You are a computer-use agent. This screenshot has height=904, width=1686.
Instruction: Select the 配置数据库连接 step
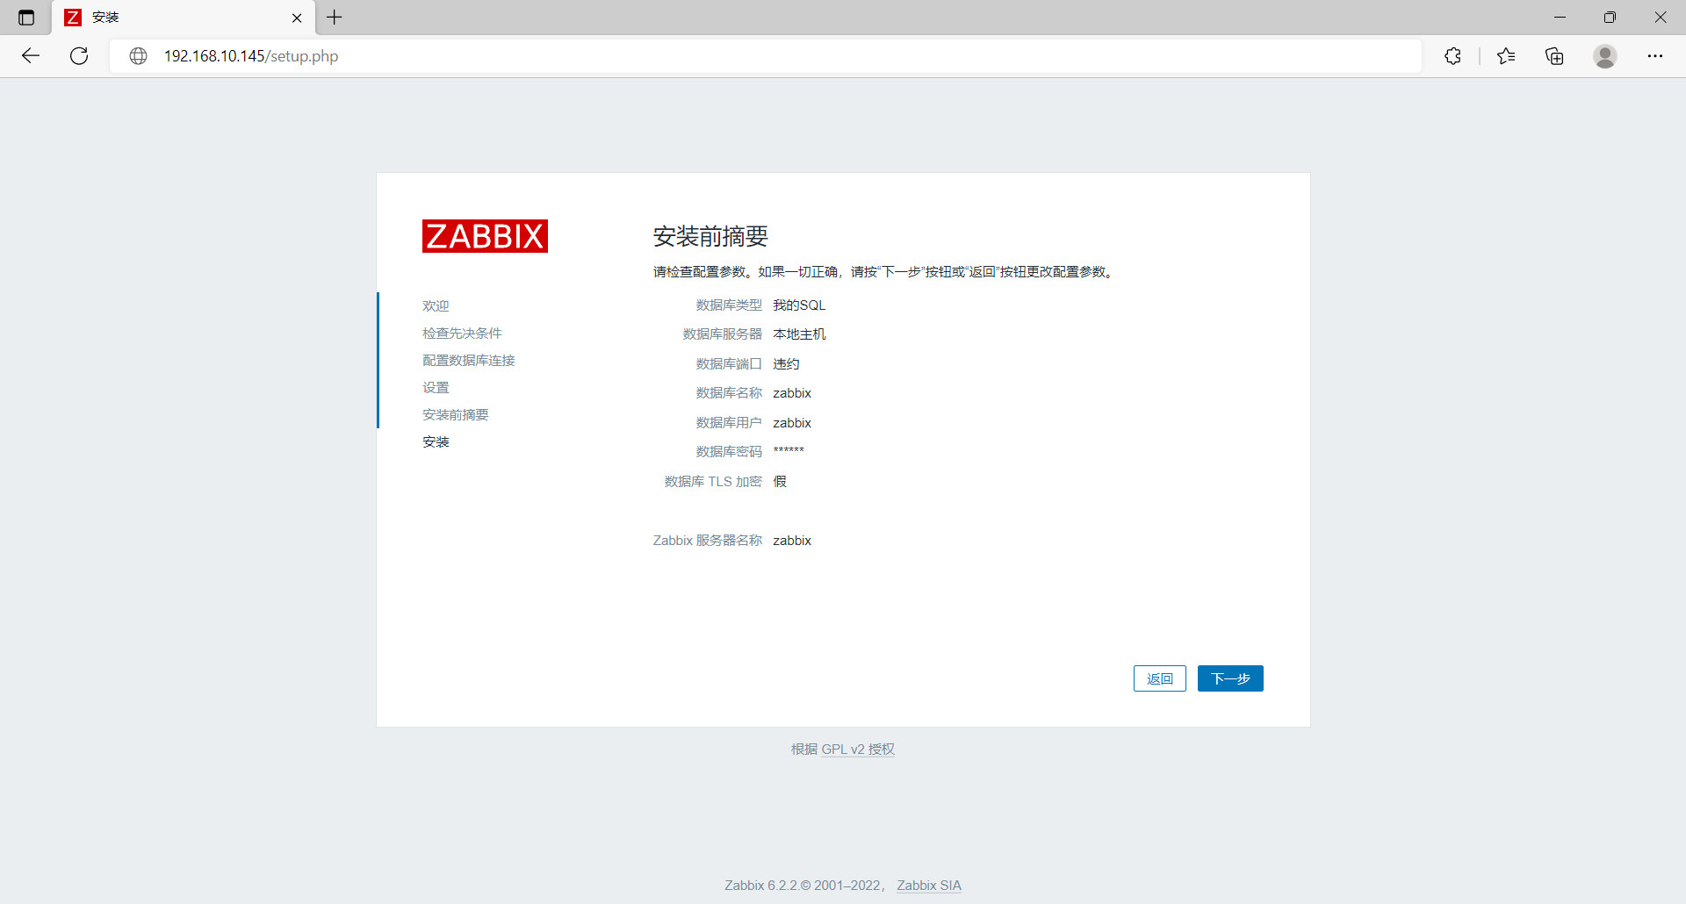coord(469,361)
